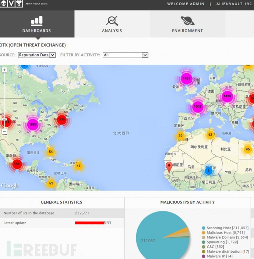254x259 pixels.
Task: Zoom in on the map
Action: [4, 70]
